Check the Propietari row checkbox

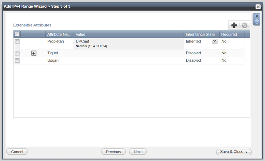point(17,41)
